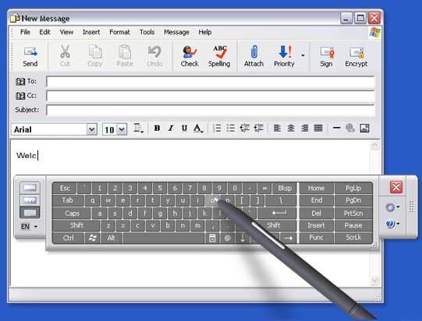
Task: Click the Encrypt message icon
Action: [x=356, y=57]
